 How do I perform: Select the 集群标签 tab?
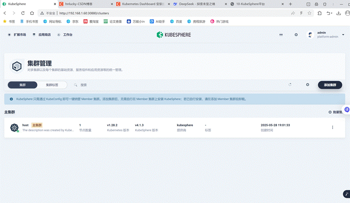(x=52, y=85)
